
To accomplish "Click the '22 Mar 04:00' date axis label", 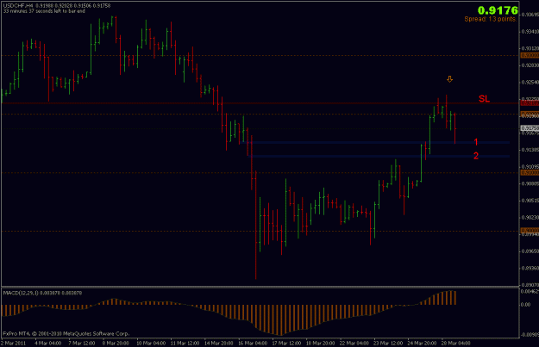I will coord(354,343).
